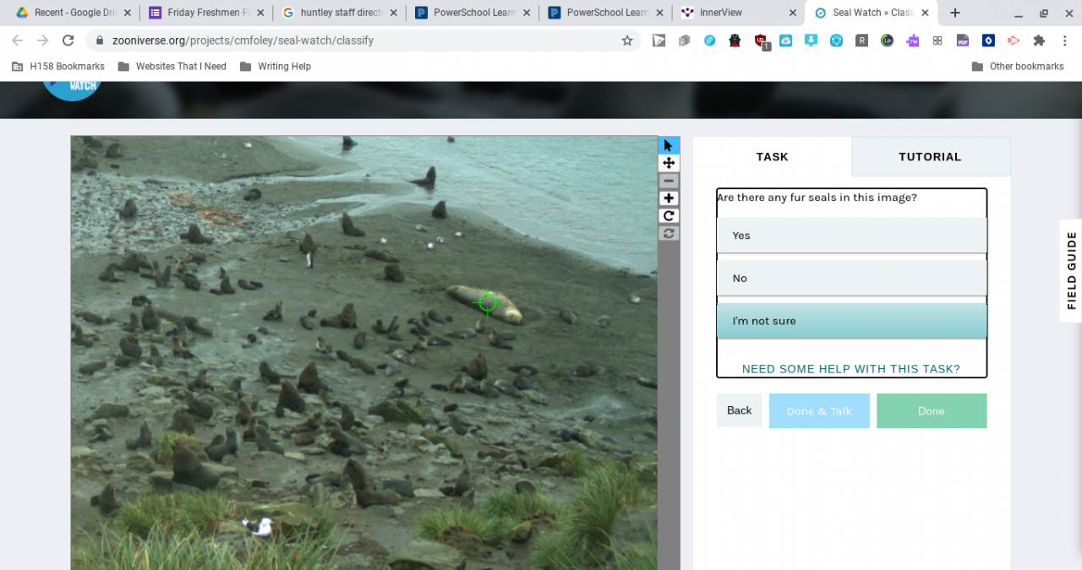
Task: Open the Chrome three-dot menu
Action: (1064, 41)
